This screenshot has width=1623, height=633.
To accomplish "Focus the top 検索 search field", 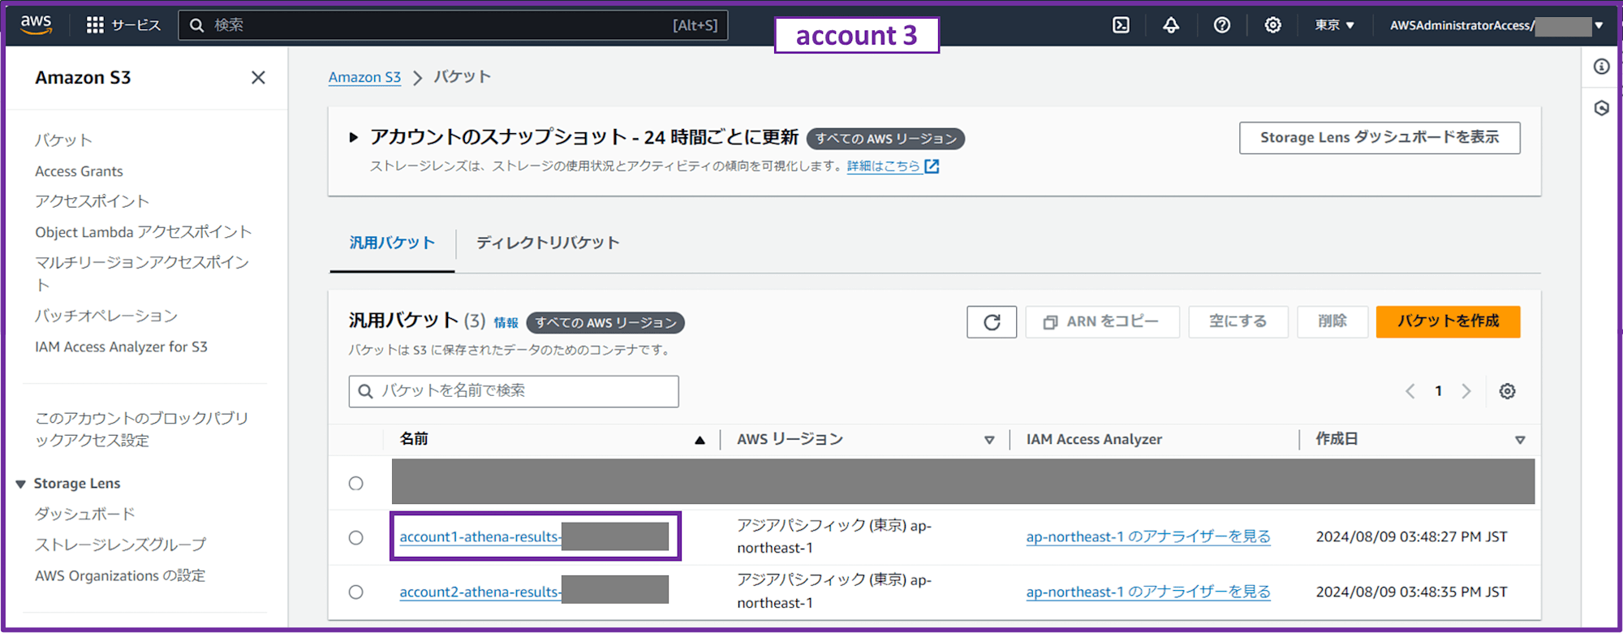I will point(453,25).
